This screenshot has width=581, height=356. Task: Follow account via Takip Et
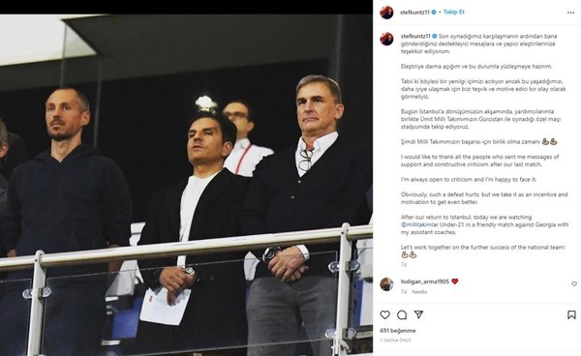coord(454,13)
